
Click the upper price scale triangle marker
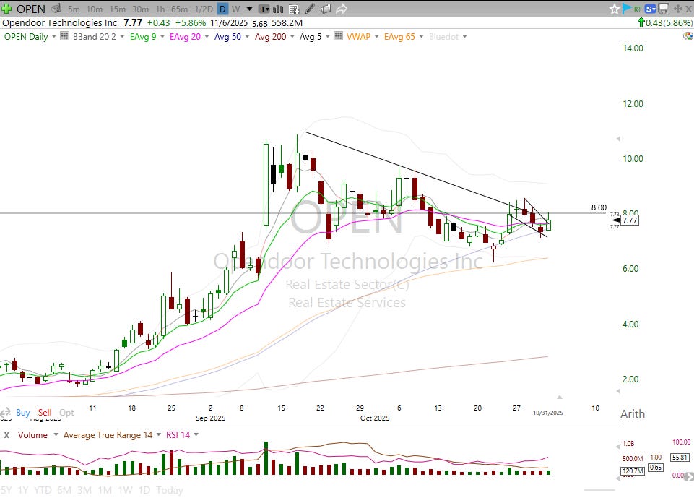618,139
